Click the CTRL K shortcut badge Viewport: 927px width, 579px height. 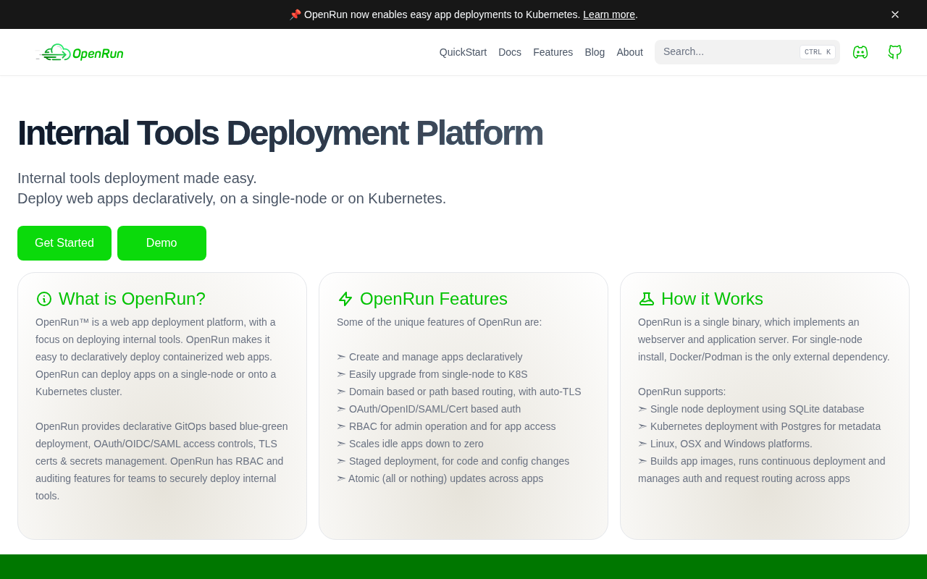(817, 52)
